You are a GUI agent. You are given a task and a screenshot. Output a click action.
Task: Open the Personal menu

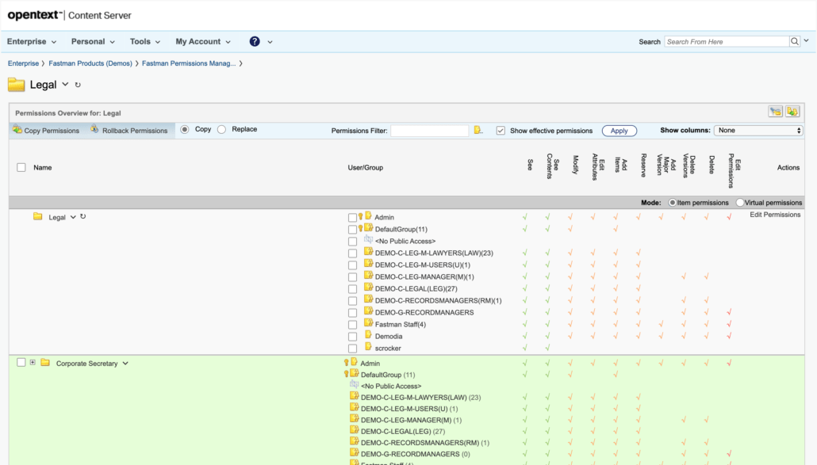pyautogui.click(x=93, y=42)
